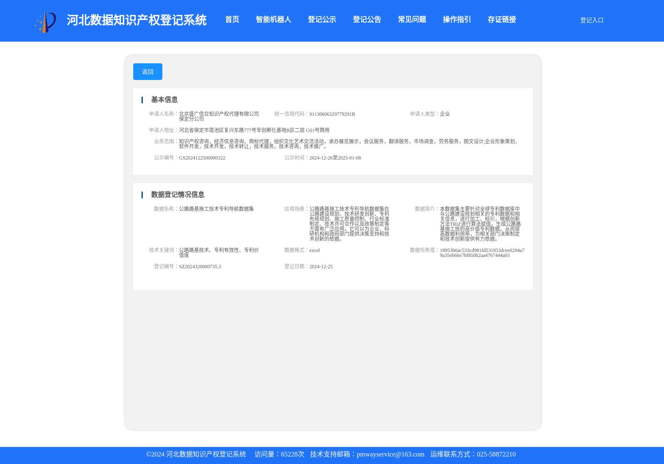
Task: Select applicant name 北京盛广信合知识产权代理有限公司
Action: (x=219, y=116)
